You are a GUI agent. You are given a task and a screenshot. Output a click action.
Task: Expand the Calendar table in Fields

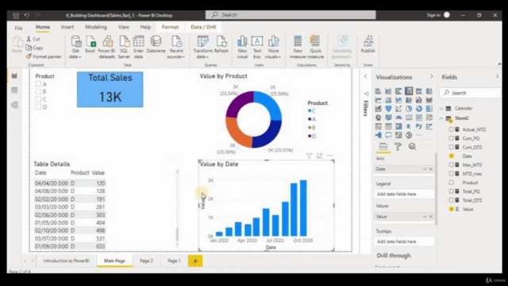441,108
